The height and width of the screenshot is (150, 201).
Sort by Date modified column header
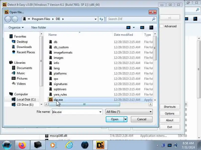[x=123, y=35]
